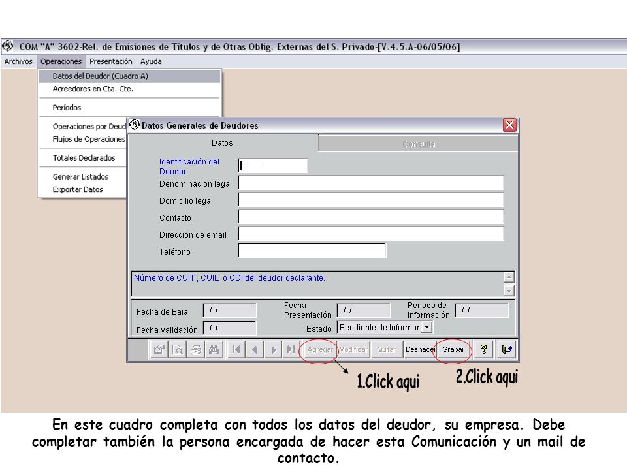Click the yellow question mark help icon
The image size is (627, 470).
(484, 350)
